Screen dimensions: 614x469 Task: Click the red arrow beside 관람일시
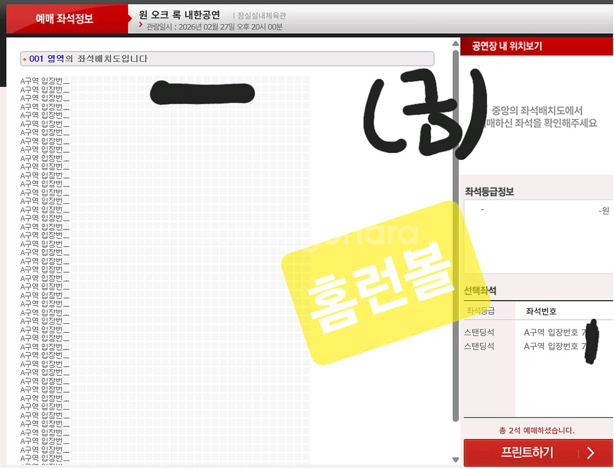click(141, 26)
